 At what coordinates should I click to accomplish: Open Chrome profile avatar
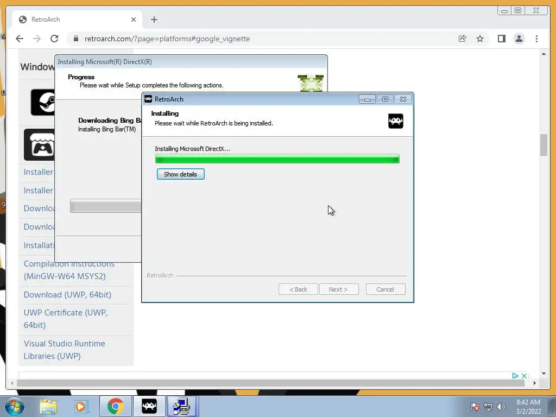pos(519,39)
